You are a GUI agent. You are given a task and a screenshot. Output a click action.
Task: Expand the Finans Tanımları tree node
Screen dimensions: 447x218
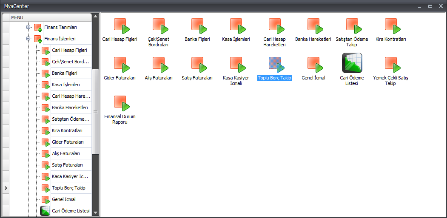(28, 27)
